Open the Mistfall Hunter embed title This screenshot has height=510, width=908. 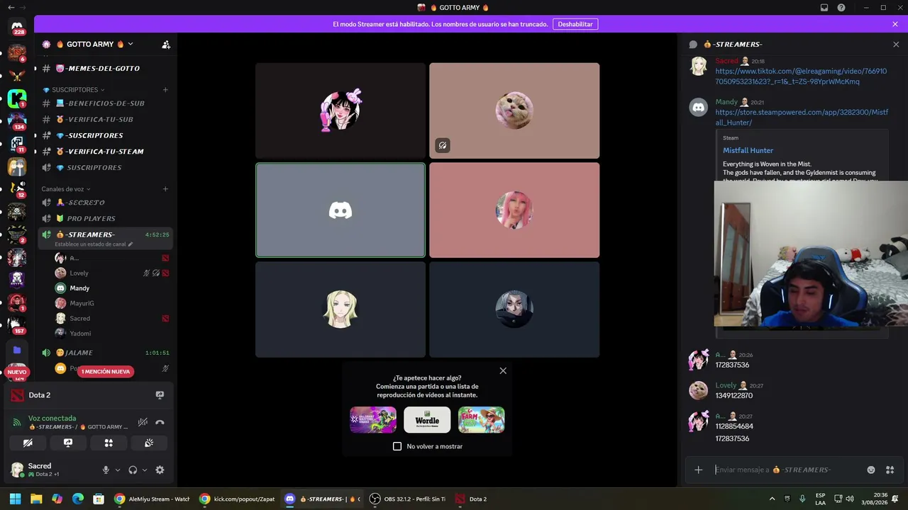coord(748,150)
